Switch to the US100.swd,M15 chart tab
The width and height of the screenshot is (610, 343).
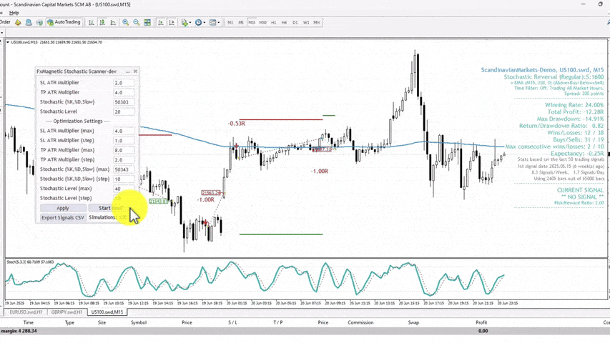tap(107, 312)
